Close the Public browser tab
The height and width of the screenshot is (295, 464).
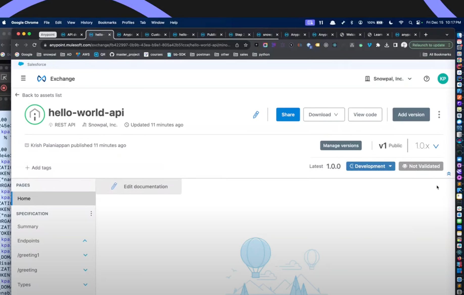[221, 35]
